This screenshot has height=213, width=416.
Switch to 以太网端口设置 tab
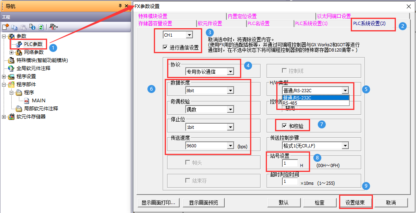pos(334,16)
